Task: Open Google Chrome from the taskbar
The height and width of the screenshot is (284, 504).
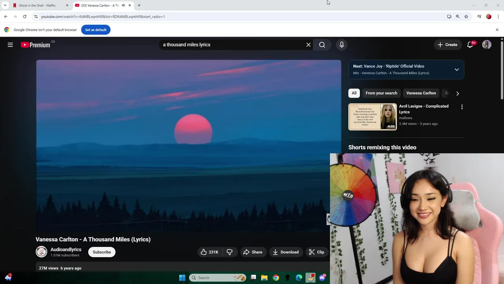Action: [x=276, y=278]
